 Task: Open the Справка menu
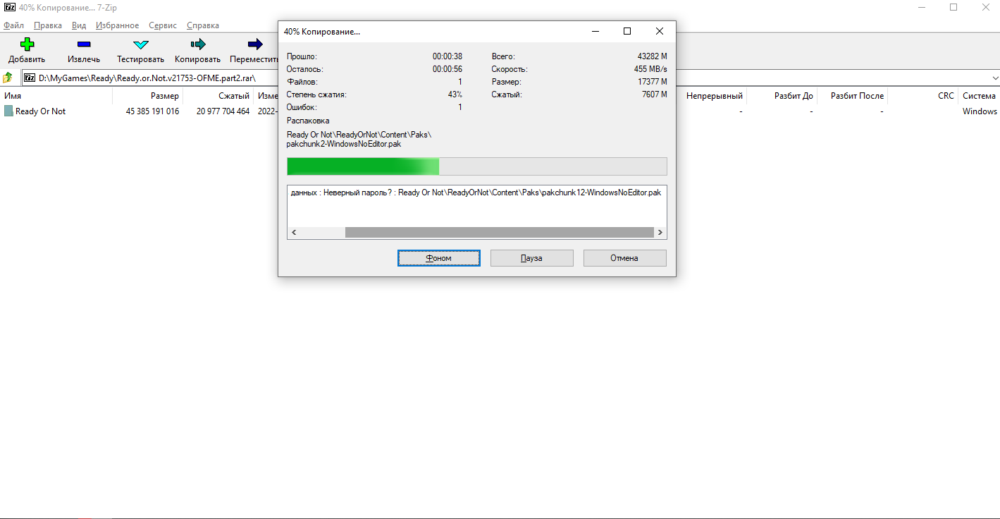[203, 25]
